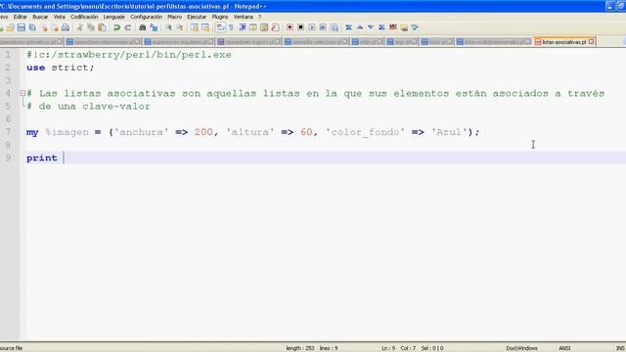Click the 'Azul' string on line 7
The width and height of the screenshot is (626, 352).
coord(449,132)
